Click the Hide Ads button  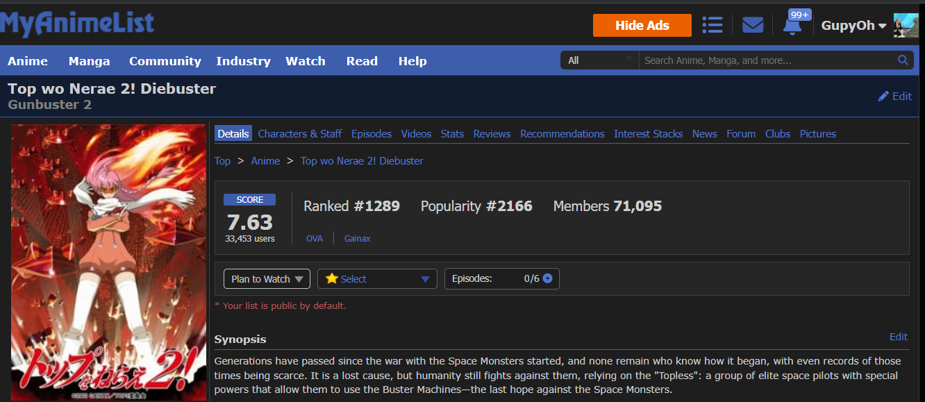[x=642, y=26]
